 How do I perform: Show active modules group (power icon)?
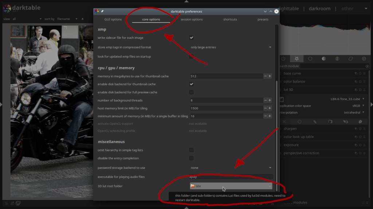(x=283, y=58)
